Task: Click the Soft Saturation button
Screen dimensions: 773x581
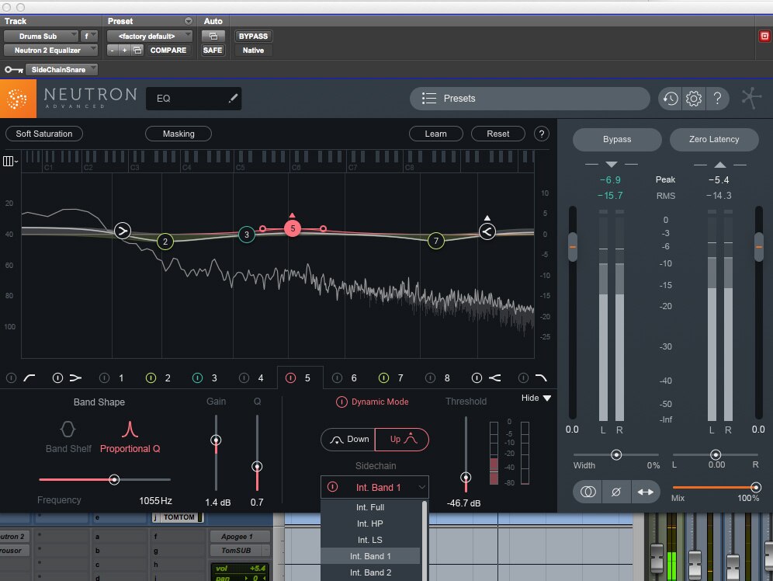Action: point(44,134)
